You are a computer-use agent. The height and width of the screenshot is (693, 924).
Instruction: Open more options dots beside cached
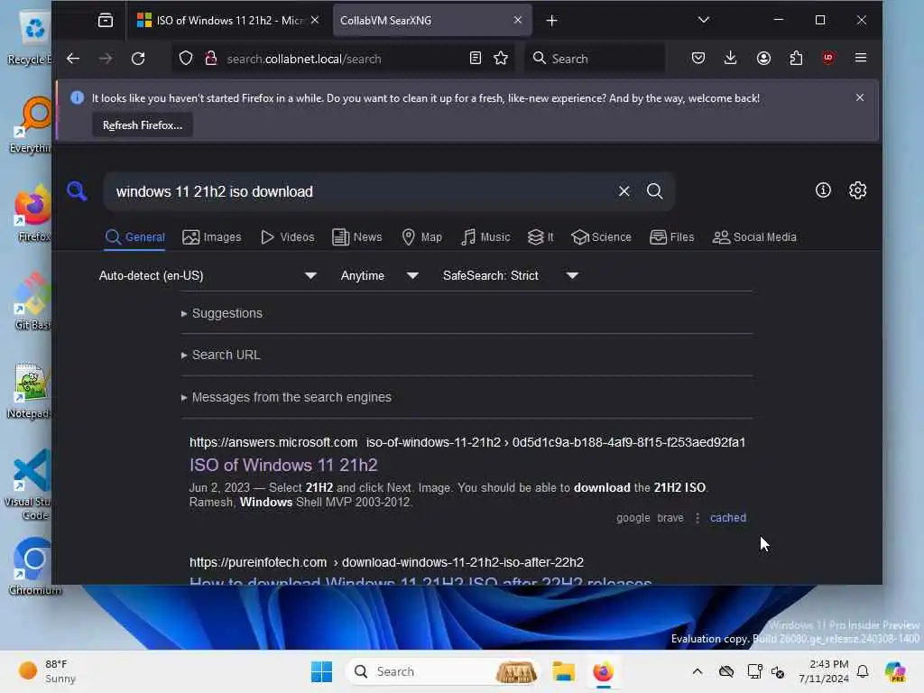click(x=698, y=517)
